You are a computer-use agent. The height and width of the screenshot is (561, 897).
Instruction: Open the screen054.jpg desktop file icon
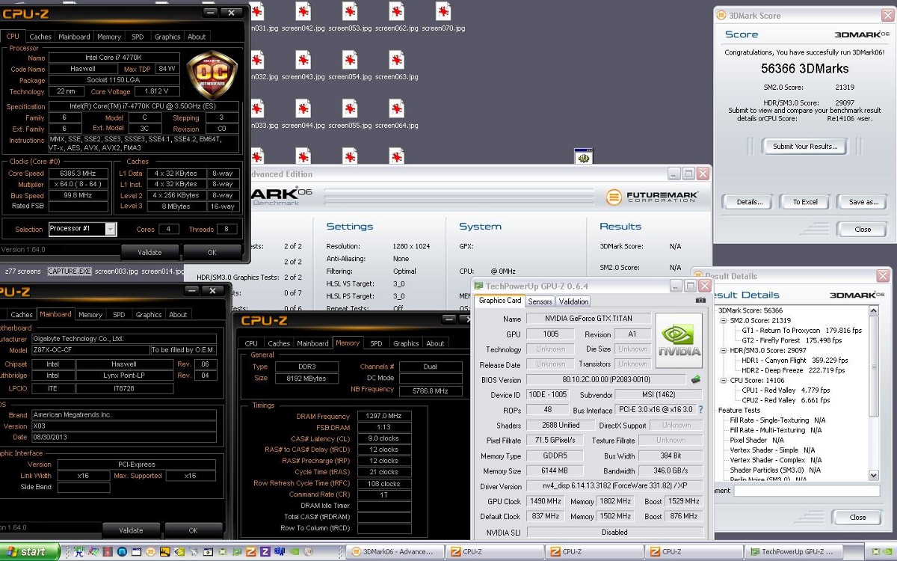(x=350, y=60)
